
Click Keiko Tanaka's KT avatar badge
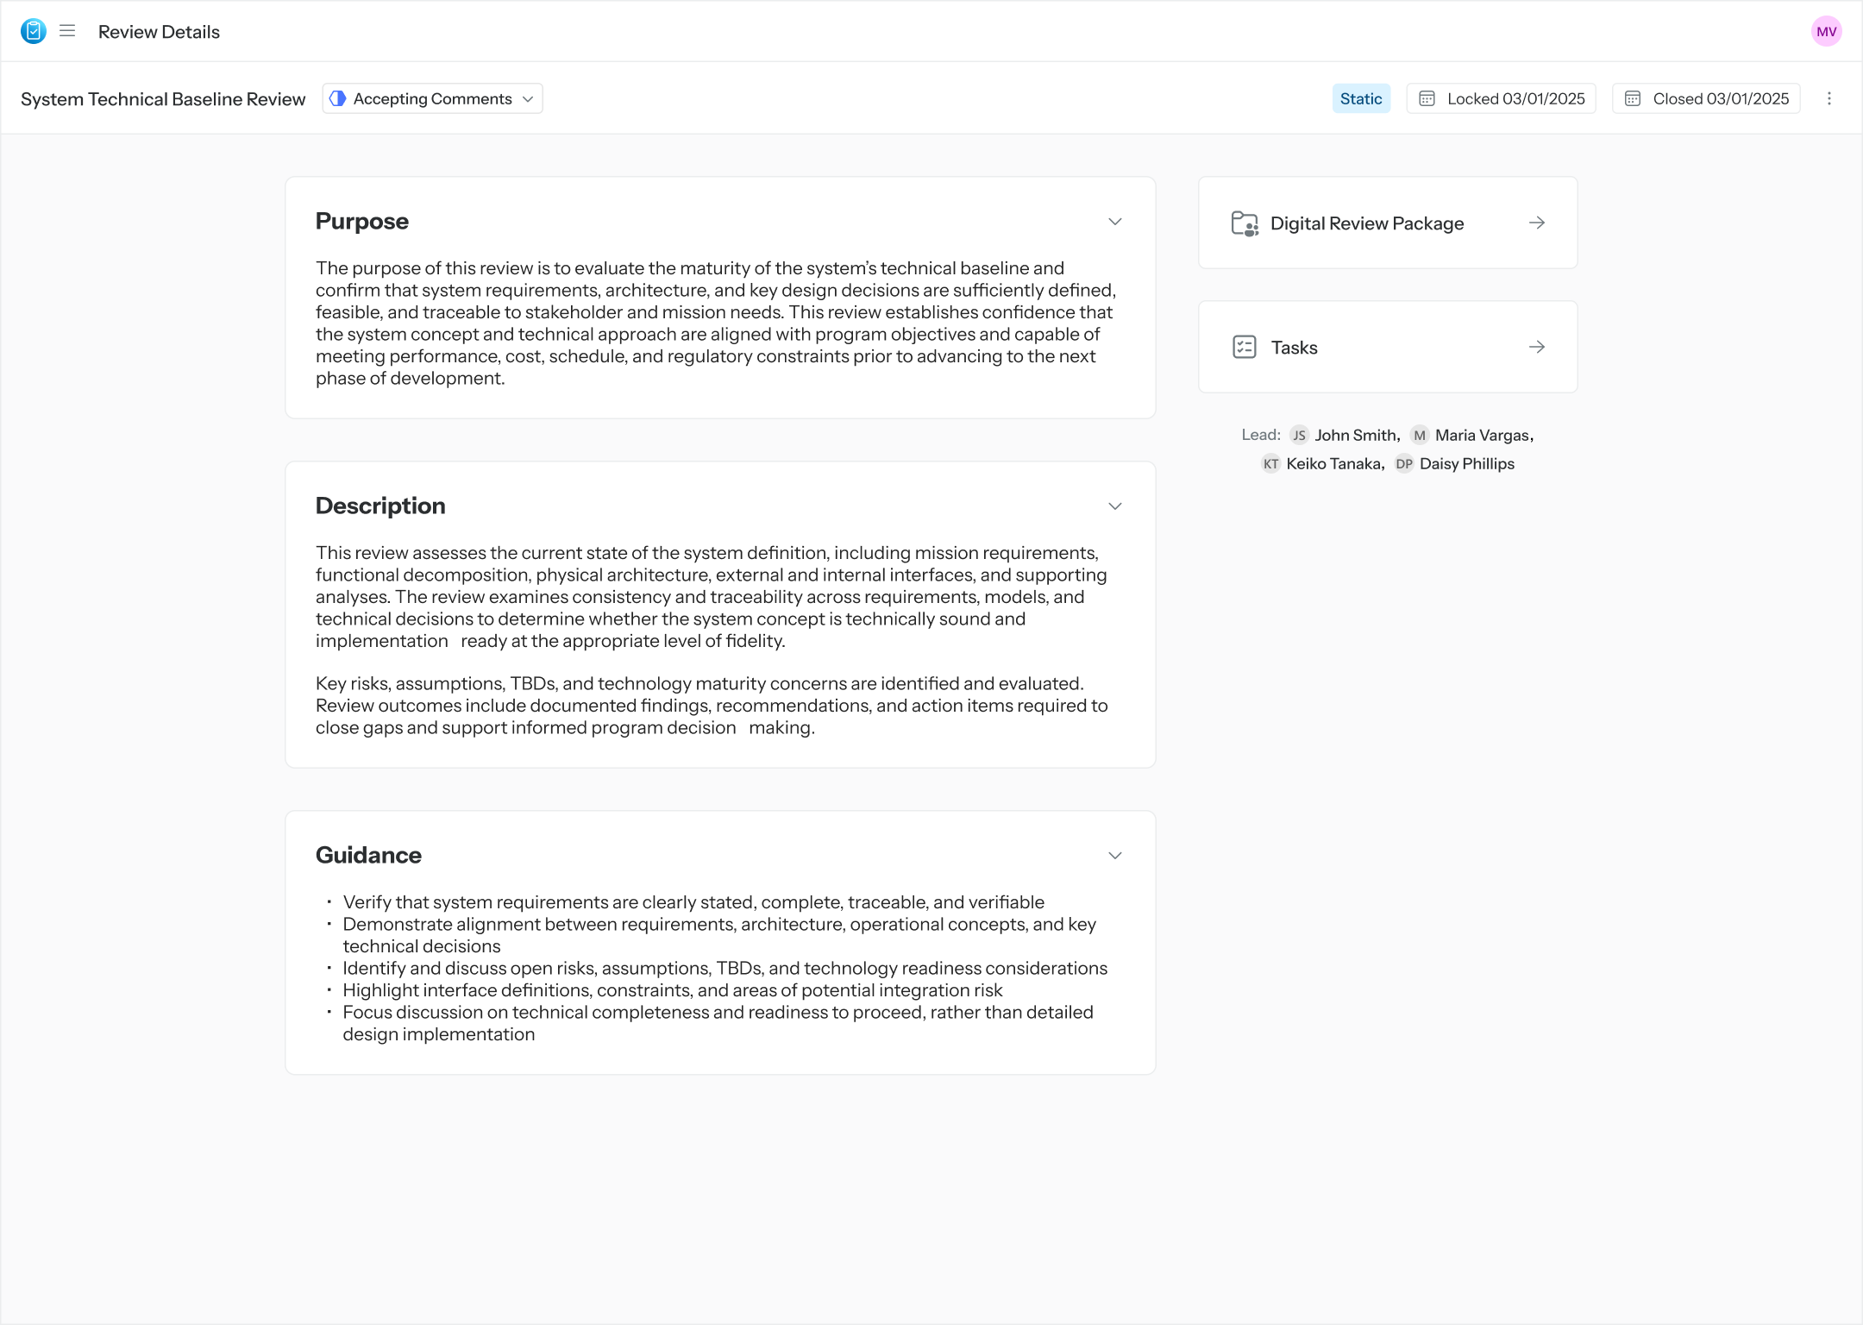[1271, 463]
